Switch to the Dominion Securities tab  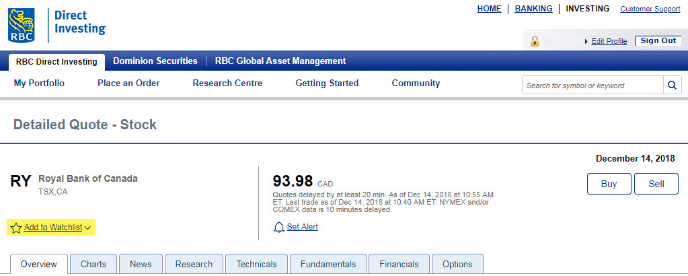point(155,61)
